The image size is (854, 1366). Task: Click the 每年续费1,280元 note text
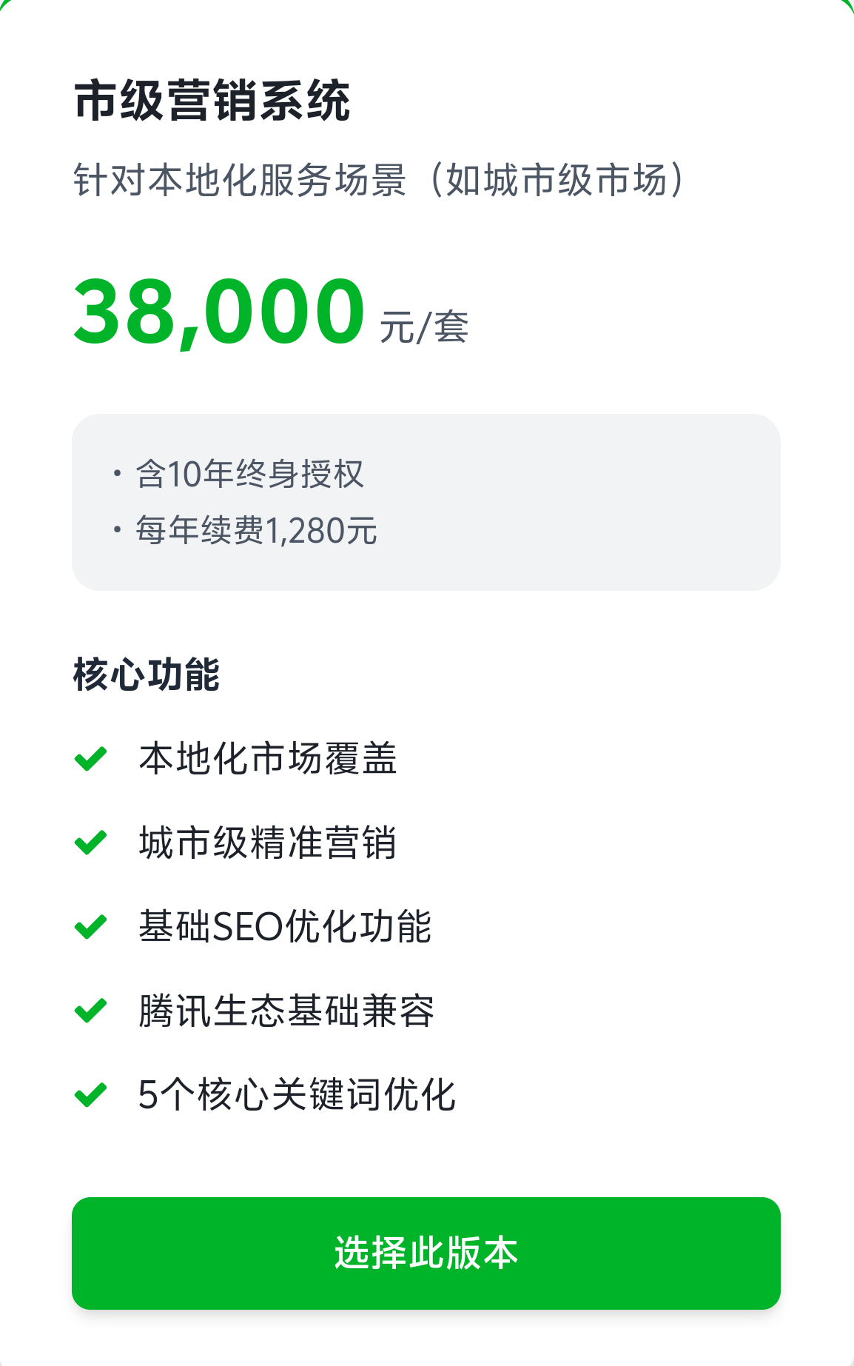click(256, 530)
